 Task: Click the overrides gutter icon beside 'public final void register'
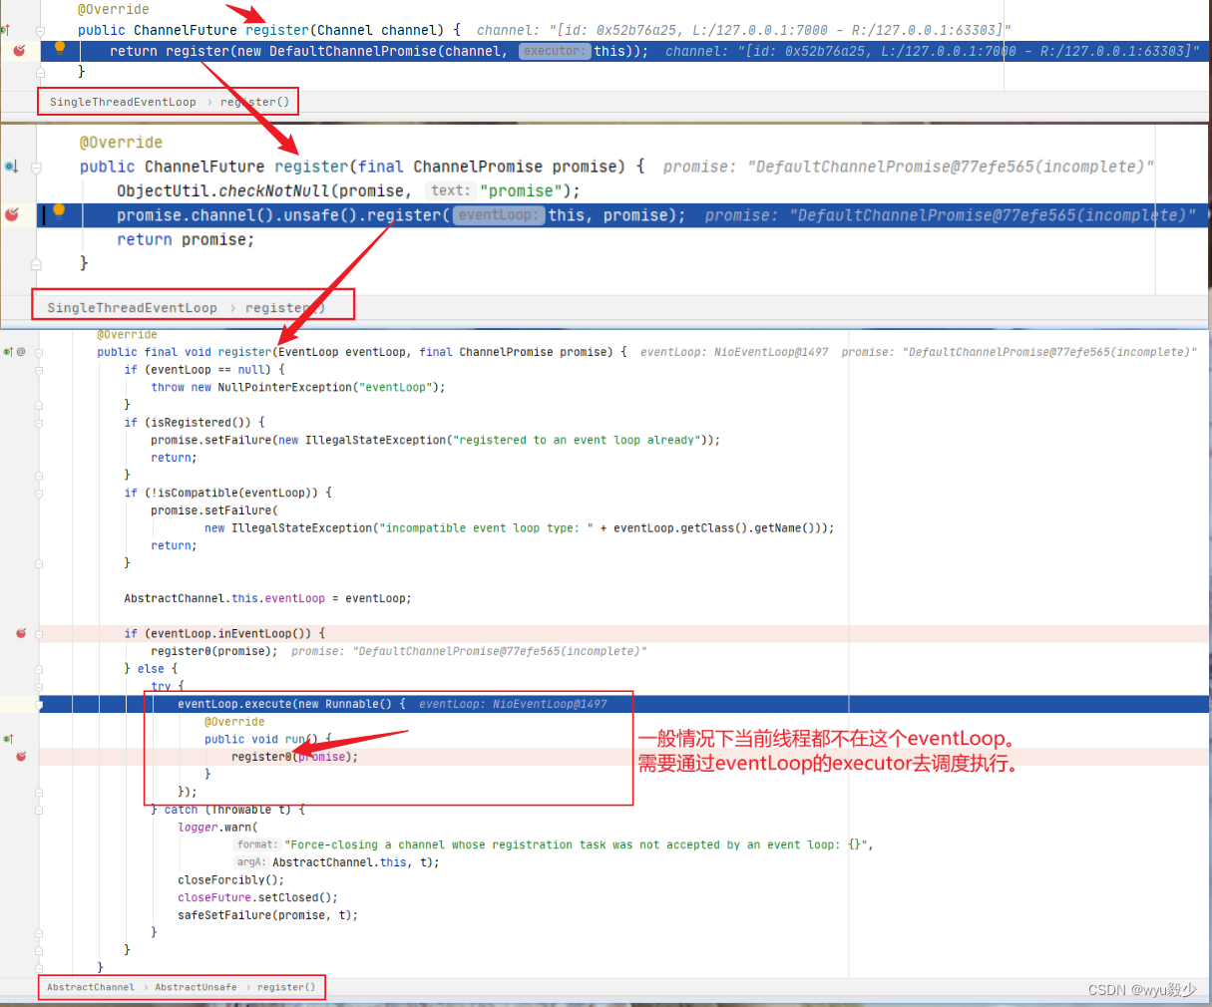click(8, 352)
